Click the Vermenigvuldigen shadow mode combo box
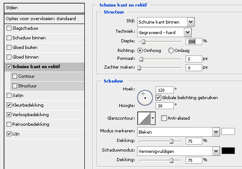This screenshot has height=169, width=242. coord(178,151)
